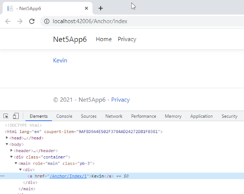Screen dimensions: 244x194
Task: Select the Net5App6 browser tab
Action: tap(47, 8)
